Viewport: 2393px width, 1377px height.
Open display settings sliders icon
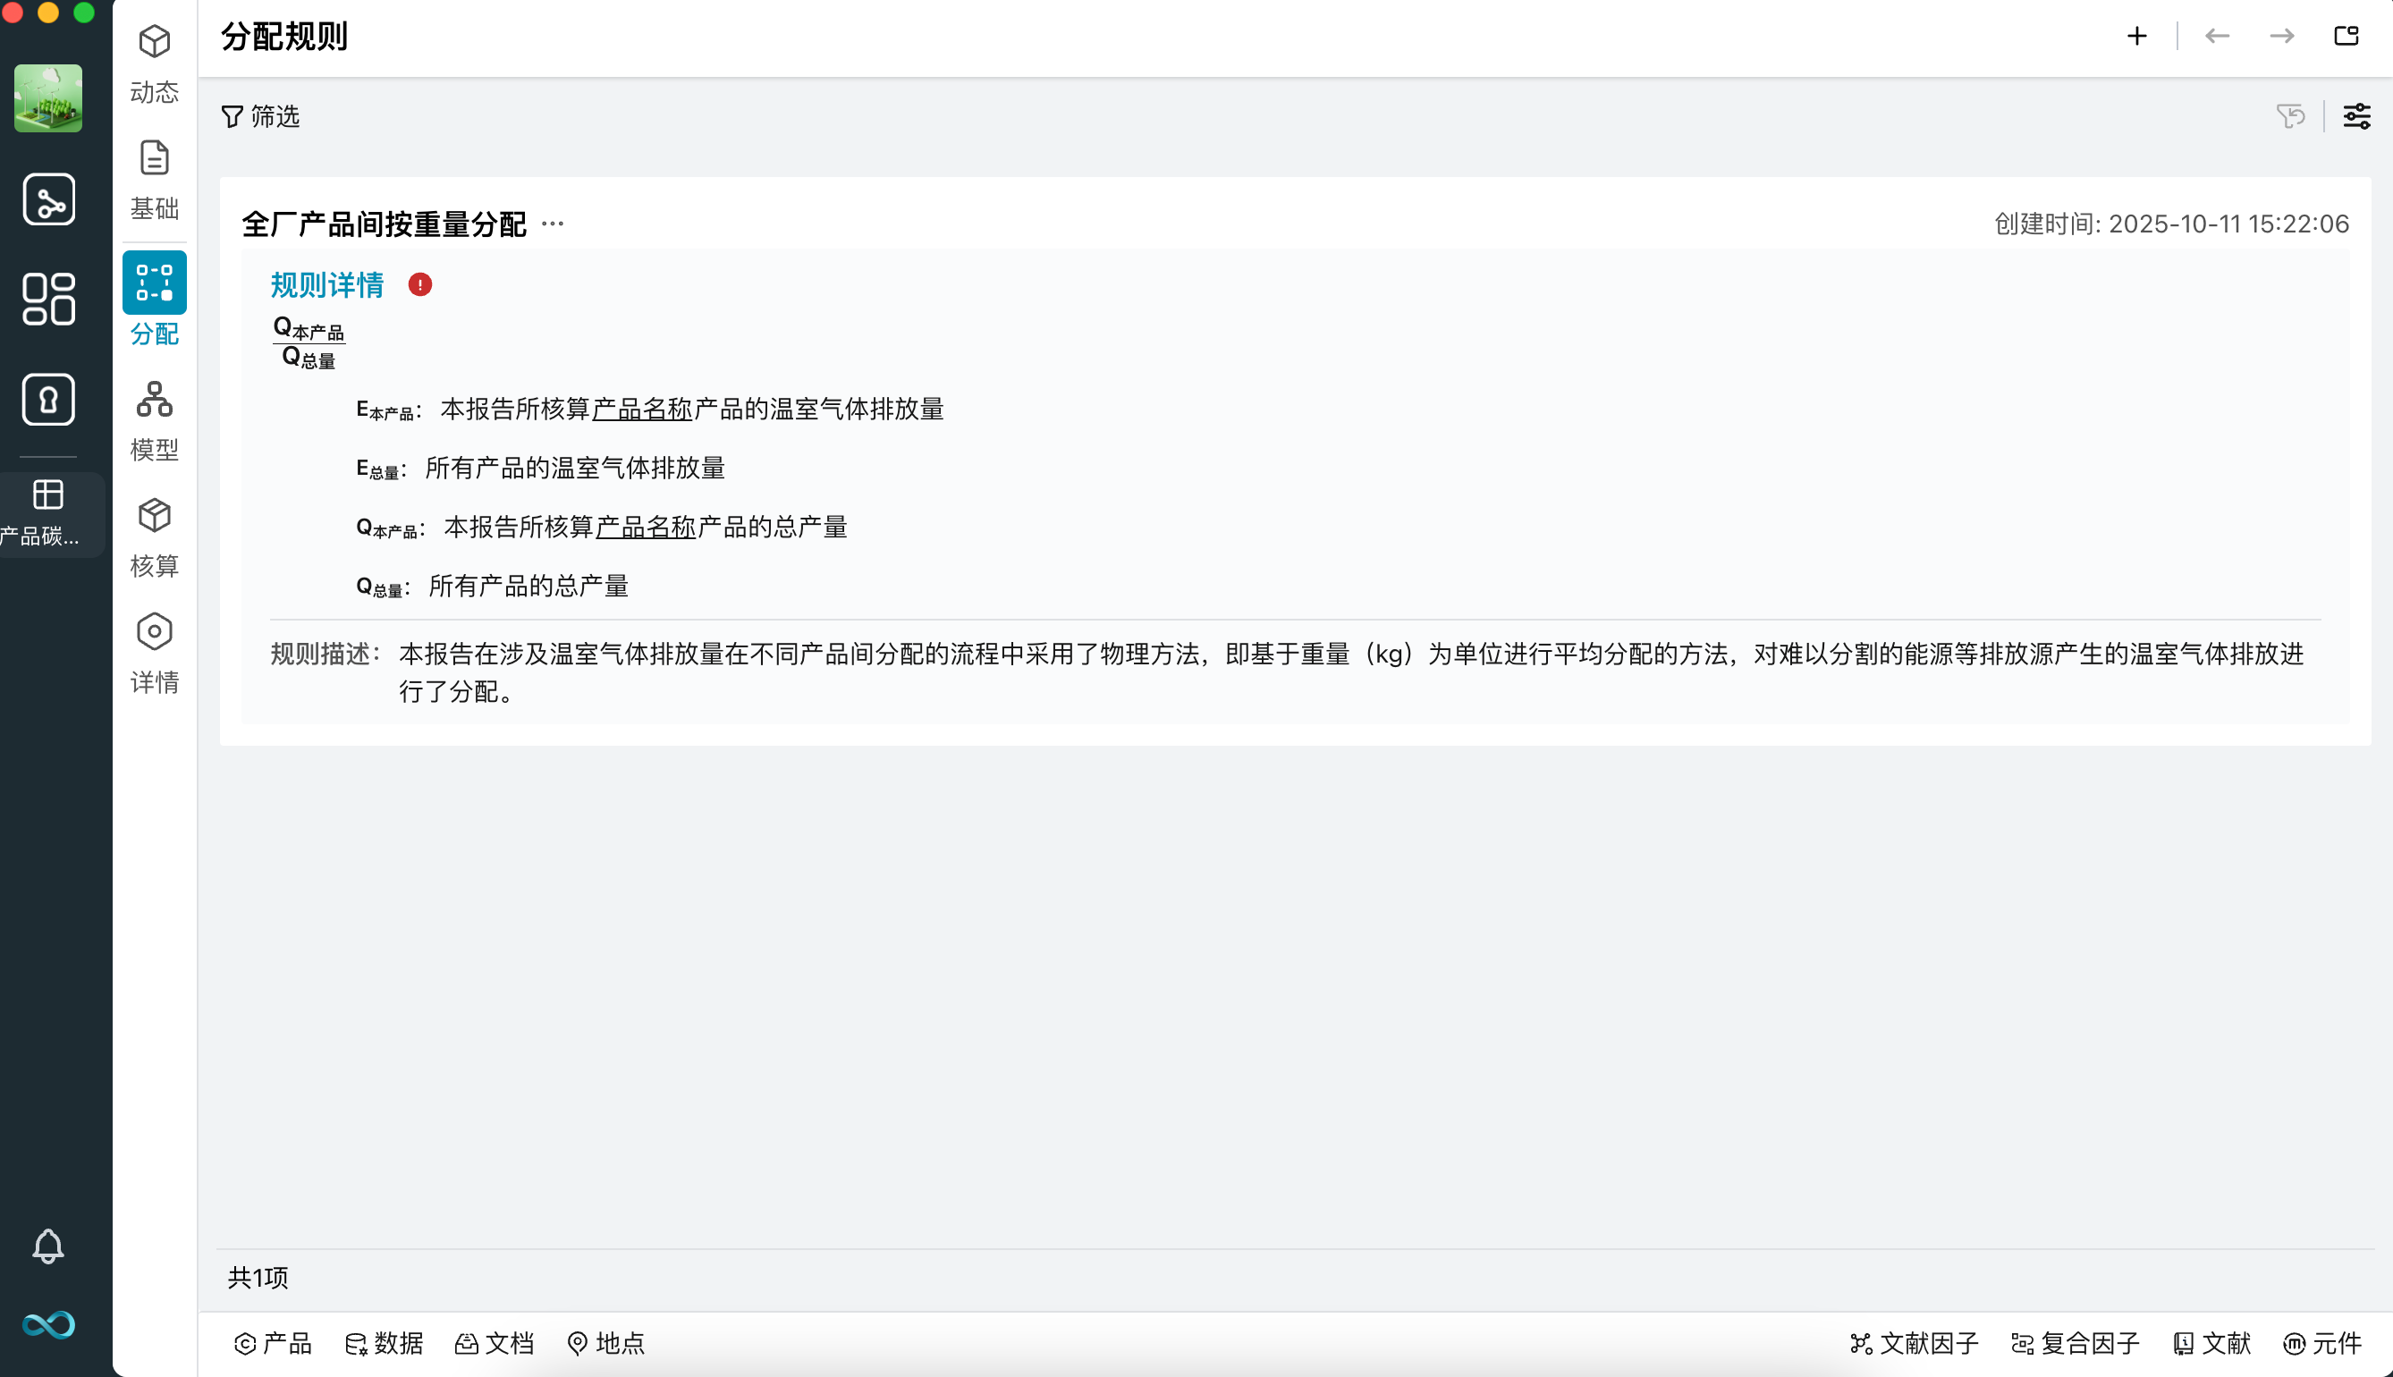[x=2356, y=116]
